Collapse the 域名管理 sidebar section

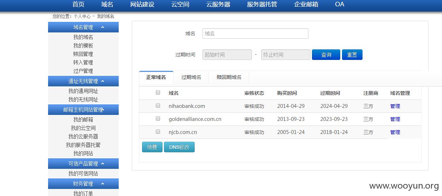tap(83, 27)
